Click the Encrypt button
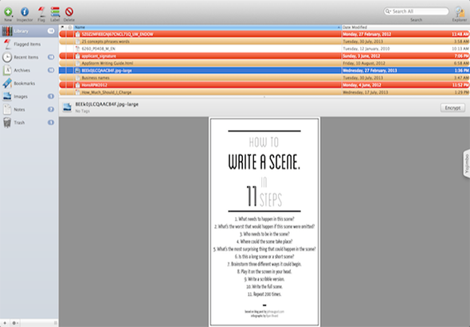The width and height of the screenshot is (470, 327). coord(452,107)
